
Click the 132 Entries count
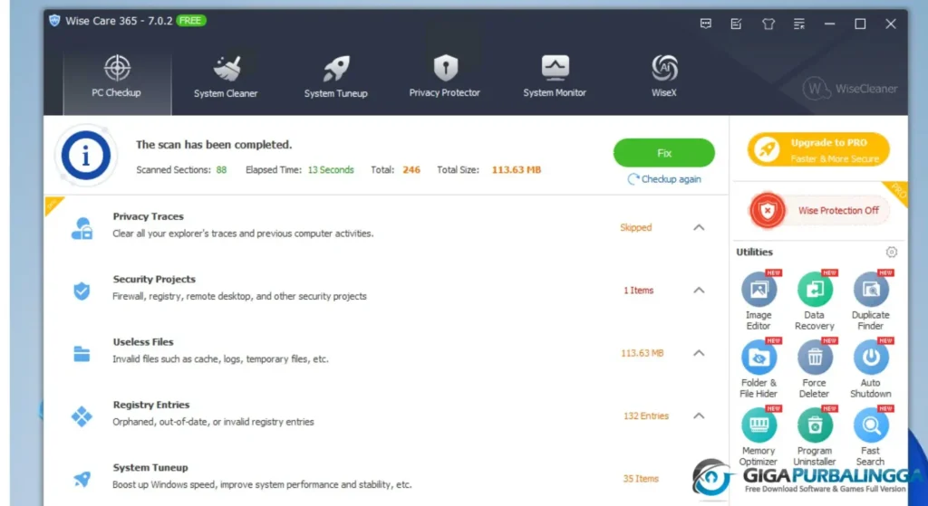[645, 415]
